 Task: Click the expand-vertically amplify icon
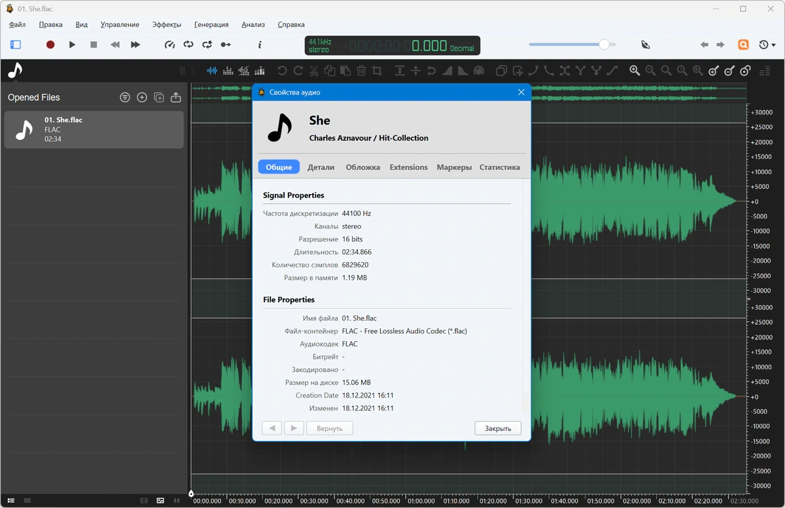click(399, 71)
